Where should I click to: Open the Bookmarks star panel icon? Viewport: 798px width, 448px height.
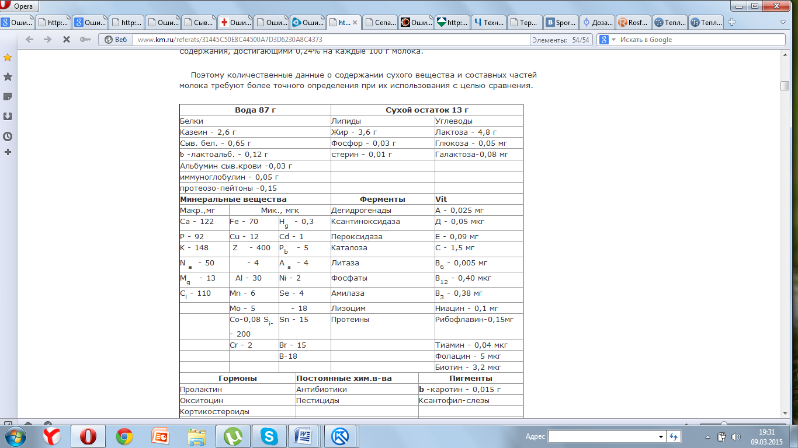click(8, 57)
